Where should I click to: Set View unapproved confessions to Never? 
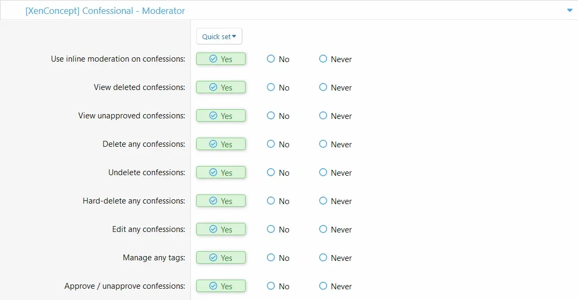[x=335, y=116]
